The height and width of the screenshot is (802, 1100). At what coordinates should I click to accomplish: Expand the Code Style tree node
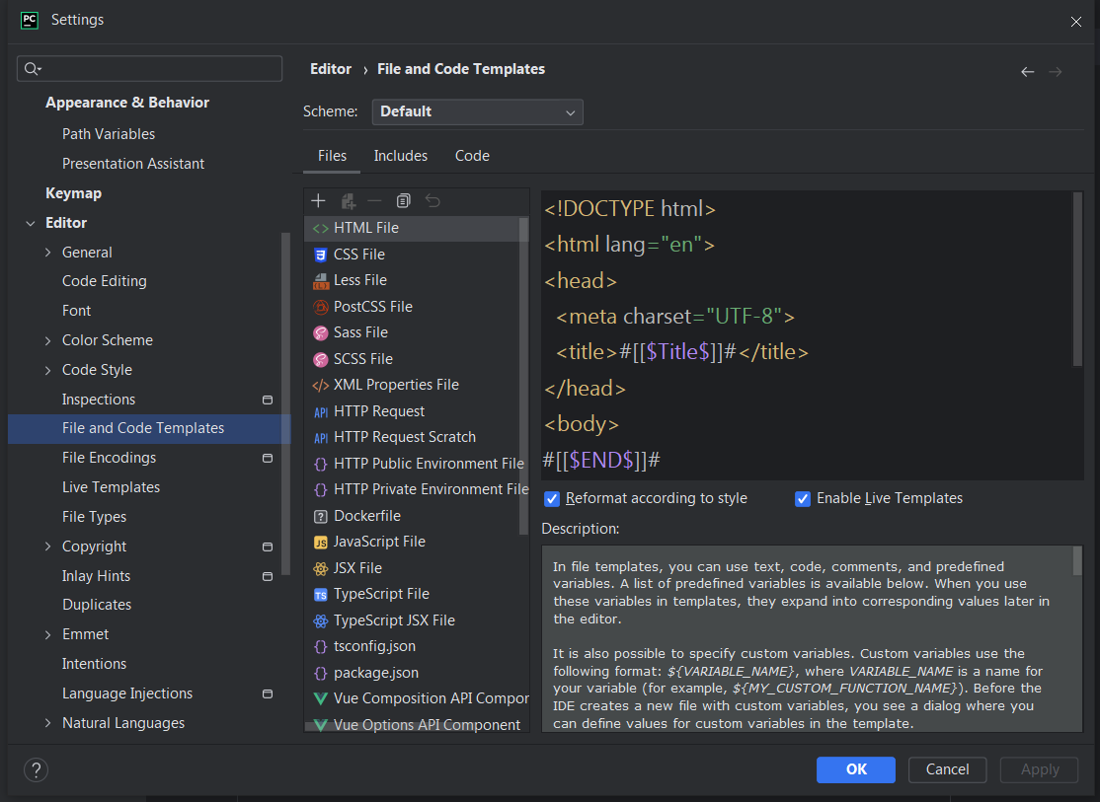(x=48, y=370)
